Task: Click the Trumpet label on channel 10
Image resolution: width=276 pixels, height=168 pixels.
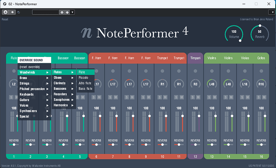Action: [162, 58]
